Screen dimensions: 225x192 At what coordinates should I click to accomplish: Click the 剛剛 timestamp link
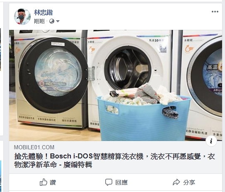[x=39, y=21]
